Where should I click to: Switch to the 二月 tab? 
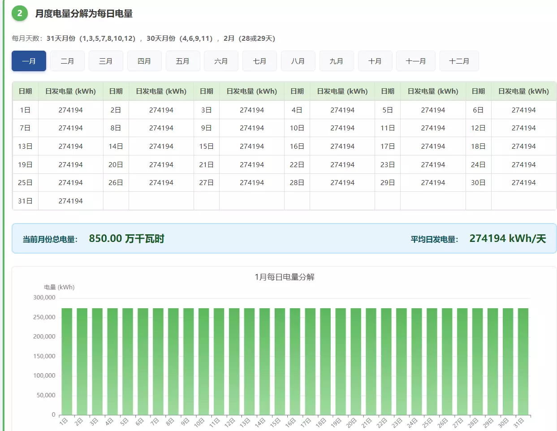click(x=67, y=61)
